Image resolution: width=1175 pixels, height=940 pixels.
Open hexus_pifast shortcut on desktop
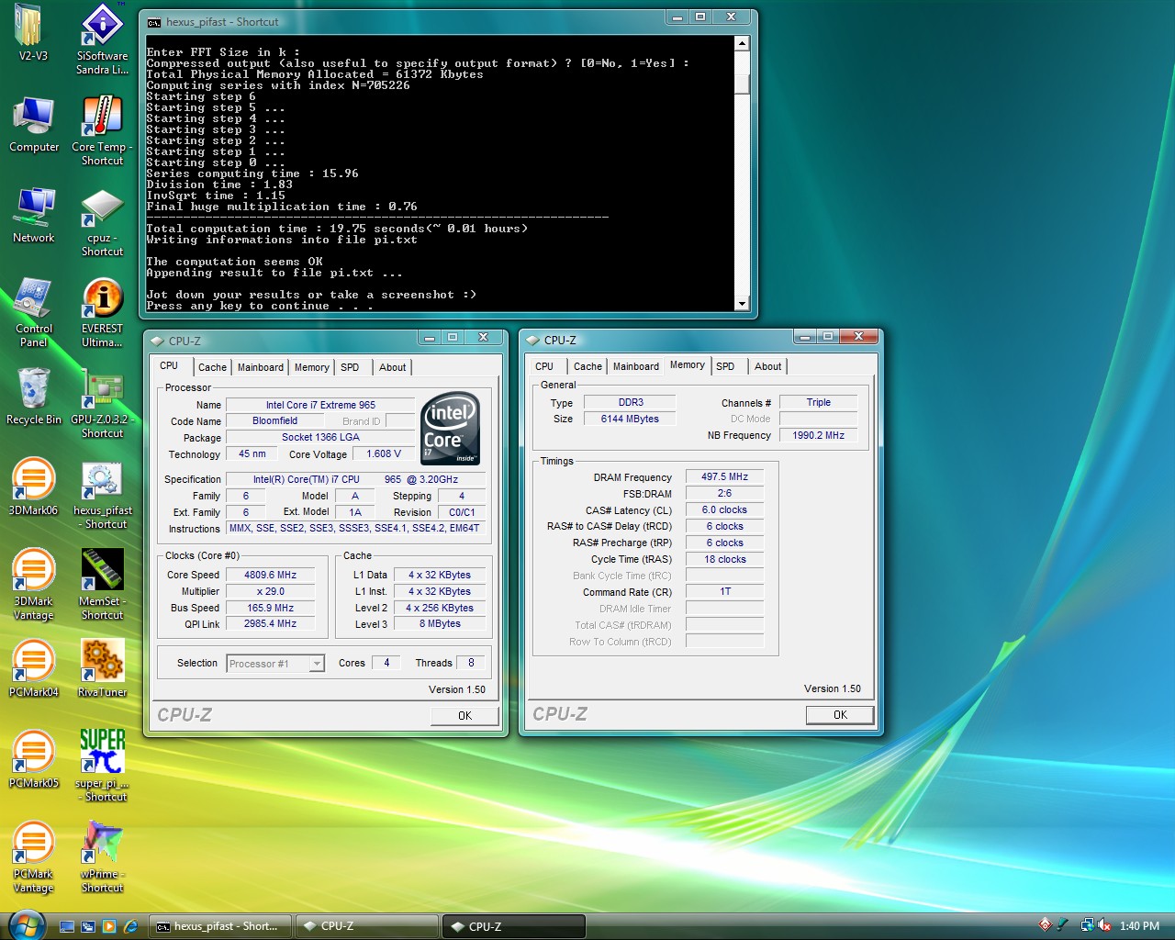pos(102,494)
